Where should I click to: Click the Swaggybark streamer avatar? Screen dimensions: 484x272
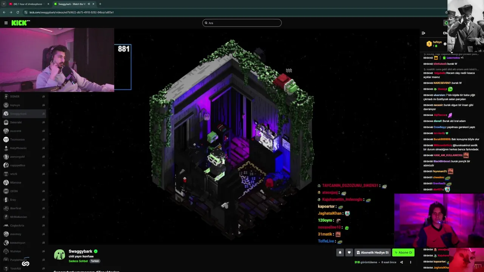(59, 255)
